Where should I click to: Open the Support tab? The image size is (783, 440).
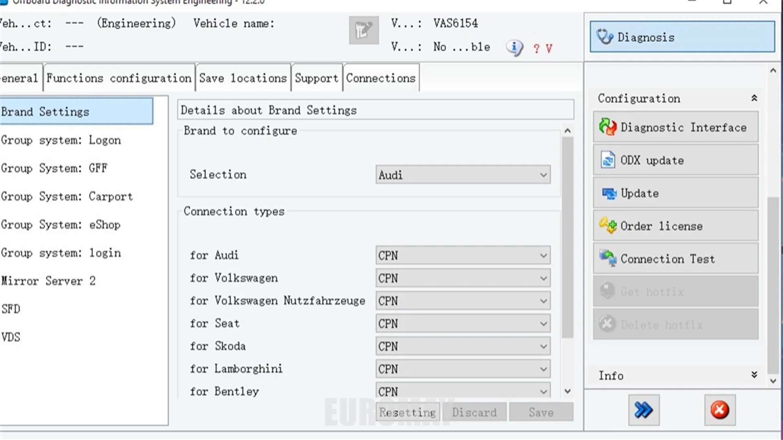(x=317, y=78)
